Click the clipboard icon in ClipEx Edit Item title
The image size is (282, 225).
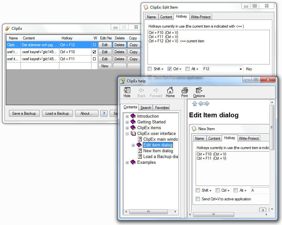pyautogui.click(x=146, y=7)
